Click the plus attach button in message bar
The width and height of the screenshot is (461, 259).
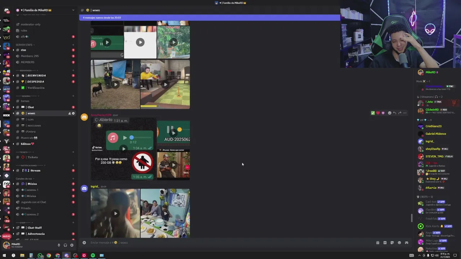point(84,242)
